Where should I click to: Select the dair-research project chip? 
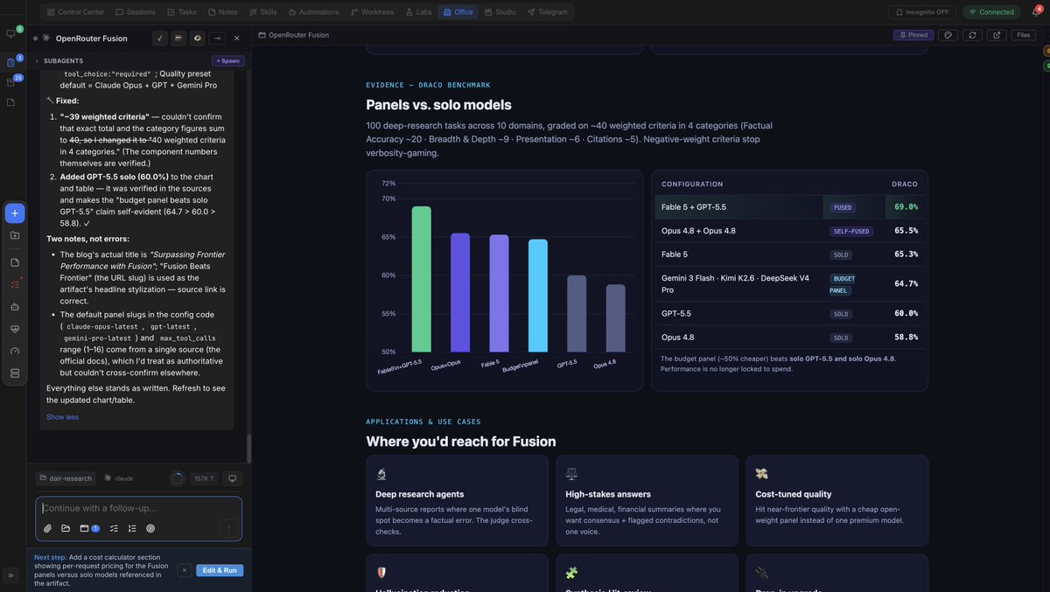[66, 478]
